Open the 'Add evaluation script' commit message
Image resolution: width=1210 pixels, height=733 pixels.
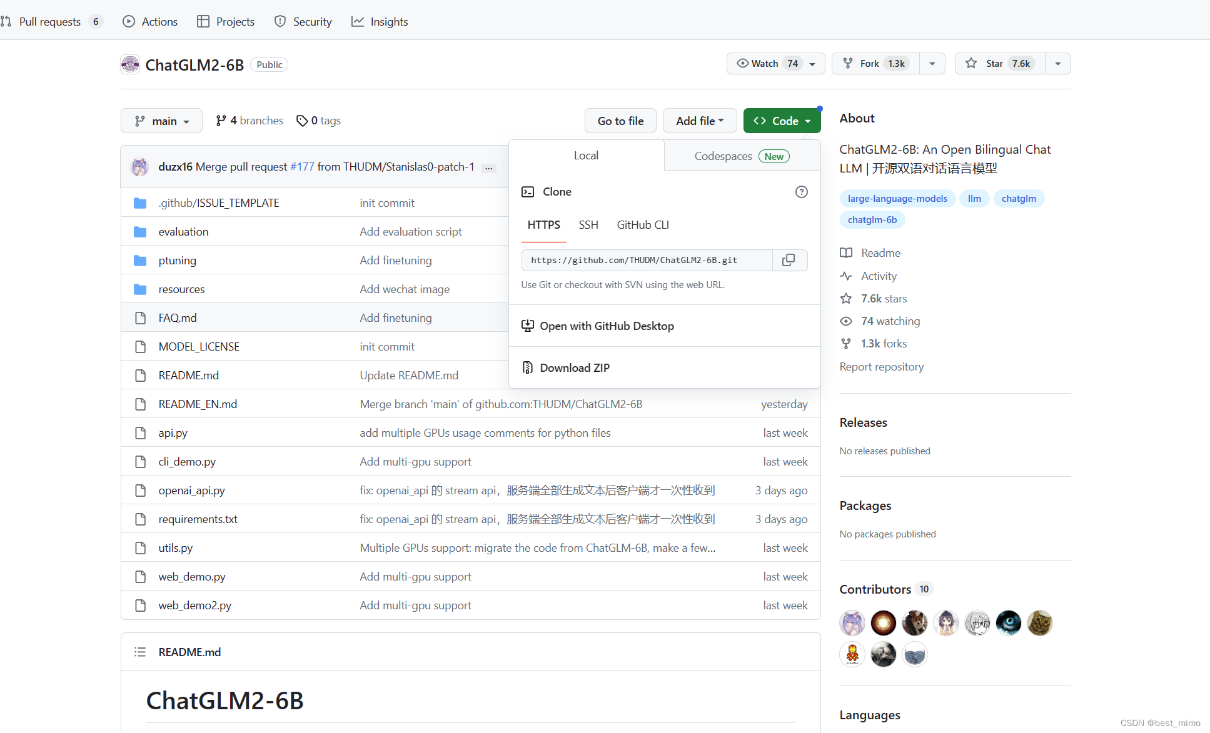click(x=411, y=232)
